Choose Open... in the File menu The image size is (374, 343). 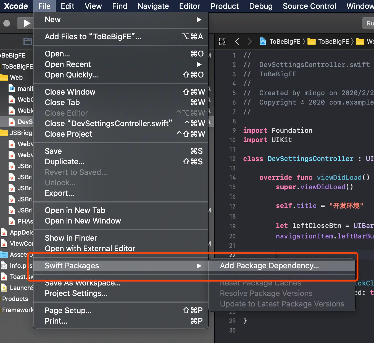[121, 54]
